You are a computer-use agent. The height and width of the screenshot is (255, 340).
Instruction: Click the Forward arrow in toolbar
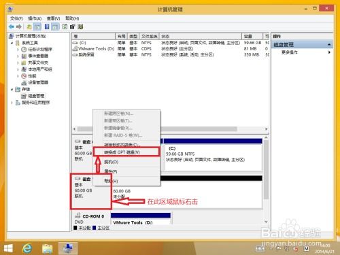(19, 27)
